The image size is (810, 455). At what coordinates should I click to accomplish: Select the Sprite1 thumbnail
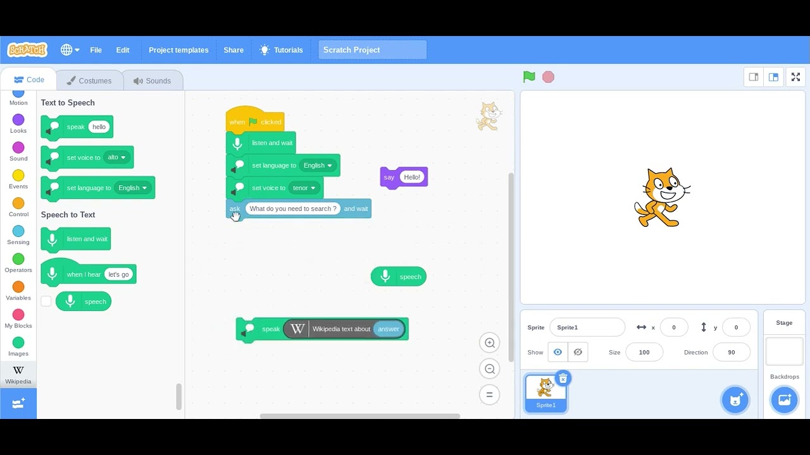pos(545,393)
